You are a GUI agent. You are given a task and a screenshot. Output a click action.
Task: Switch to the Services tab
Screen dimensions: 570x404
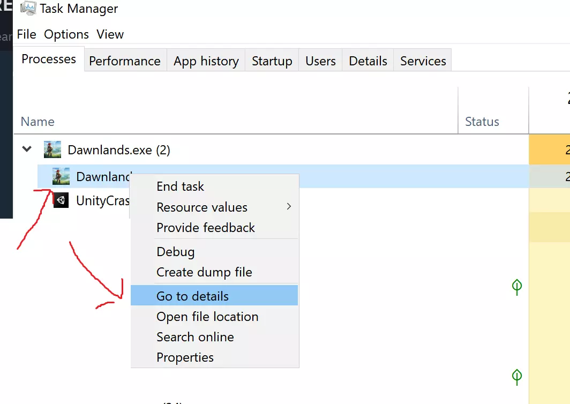[x=423, y=61]
